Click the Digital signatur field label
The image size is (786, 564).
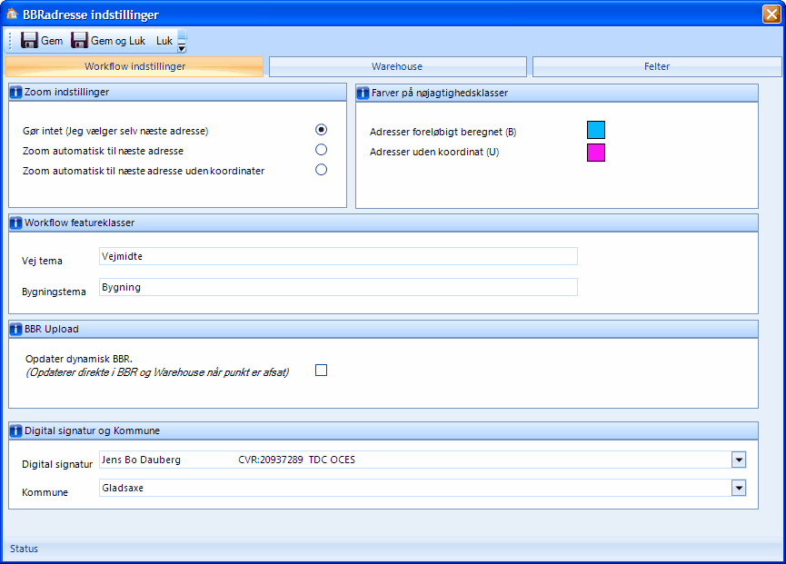pos(57,464)
